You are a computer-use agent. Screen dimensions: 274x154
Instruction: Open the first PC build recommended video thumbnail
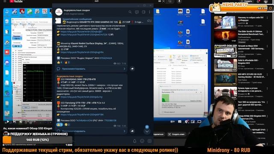click(226, 22)
